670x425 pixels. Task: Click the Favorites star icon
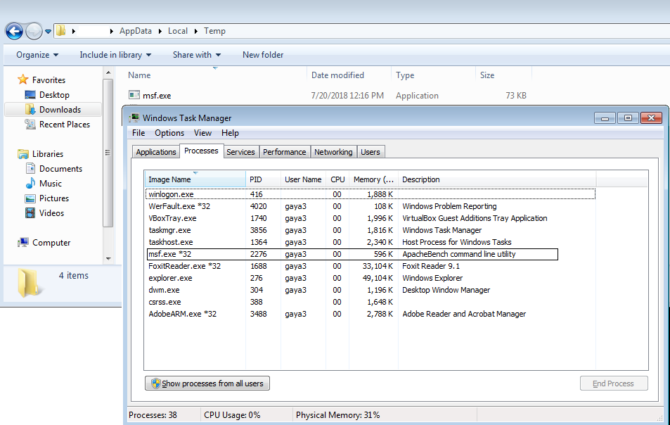23,80
